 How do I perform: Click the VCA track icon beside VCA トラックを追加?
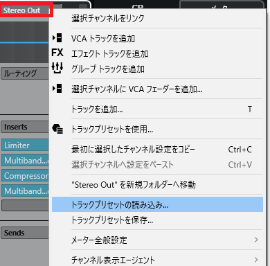pyautogui.click(x=57, y=38)
